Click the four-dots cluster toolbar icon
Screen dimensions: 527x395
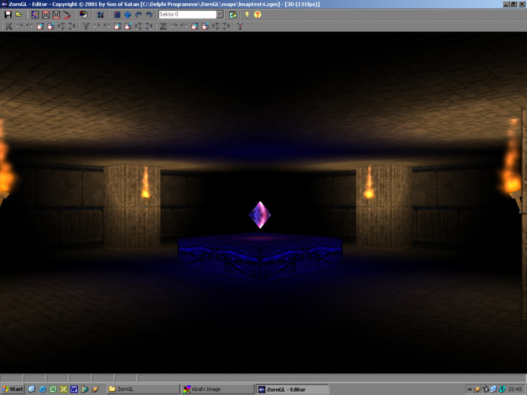pos(101,14)
